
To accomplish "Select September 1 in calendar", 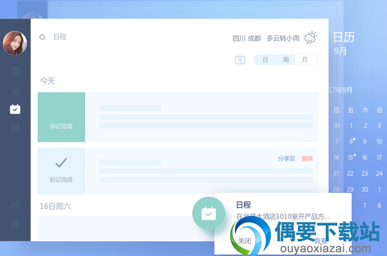I will point(351,125).
